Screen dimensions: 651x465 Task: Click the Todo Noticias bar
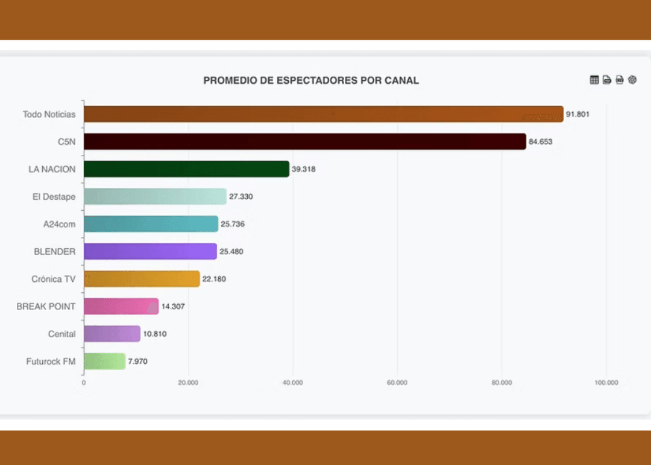(x=323, y=114)
